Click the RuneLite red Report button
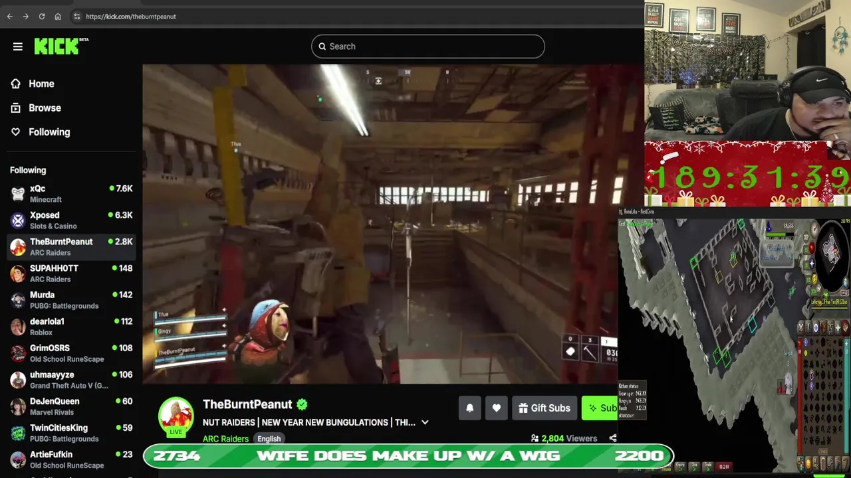Screen dimensions: 851x478 pos(724,467)
